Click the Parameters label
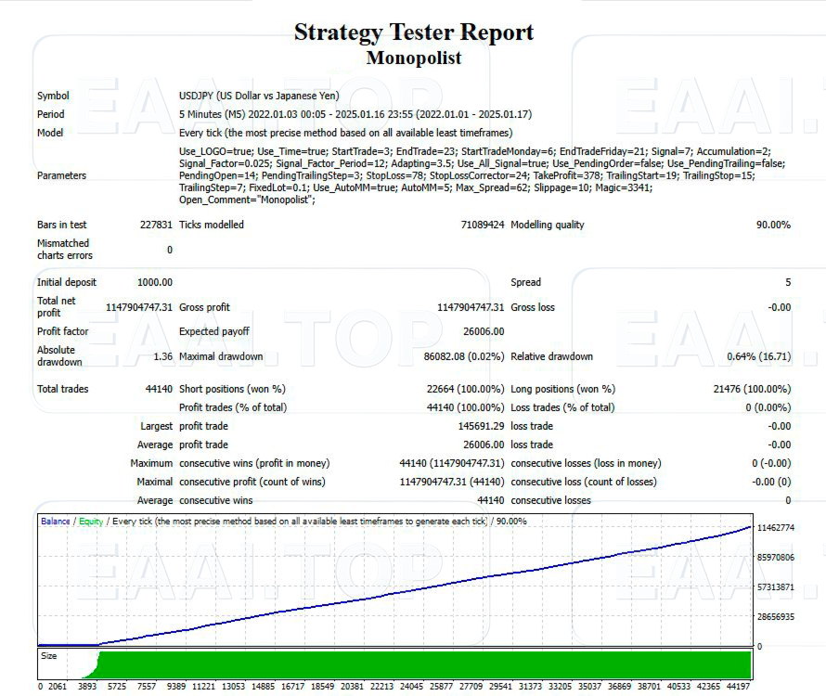This screenshot has height=696, width=826. (61, 175)
